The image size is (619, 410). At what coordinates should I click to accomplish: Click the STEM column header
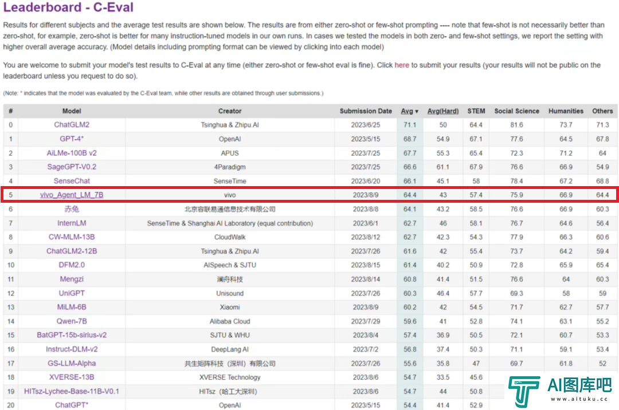click(476, 111)
